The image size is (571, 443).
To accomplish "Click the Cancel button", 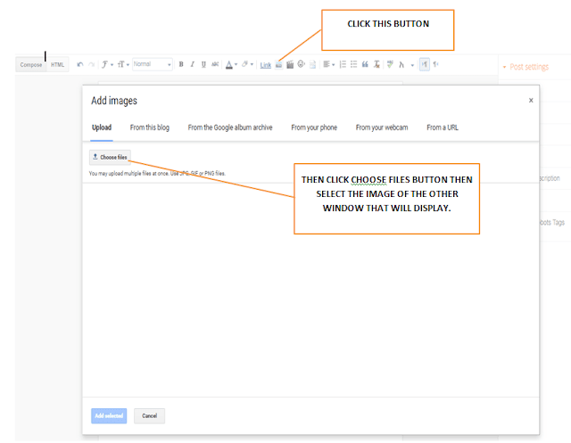I will pos(149,415).
